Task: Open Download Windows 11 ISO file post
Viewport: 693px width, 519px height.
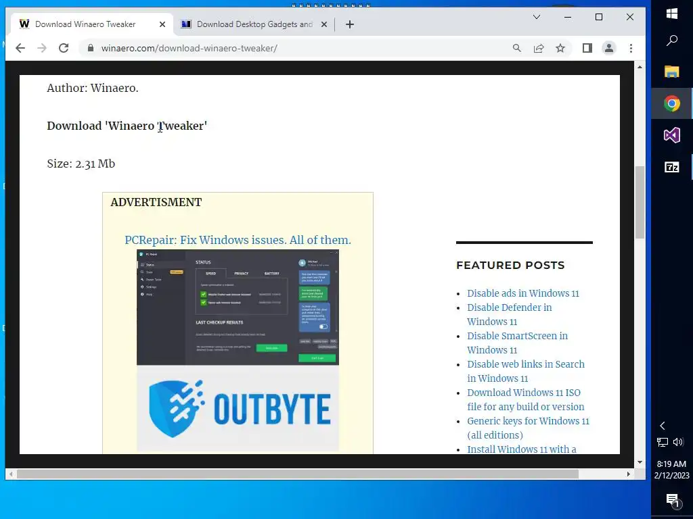Action: pos(526,399)
